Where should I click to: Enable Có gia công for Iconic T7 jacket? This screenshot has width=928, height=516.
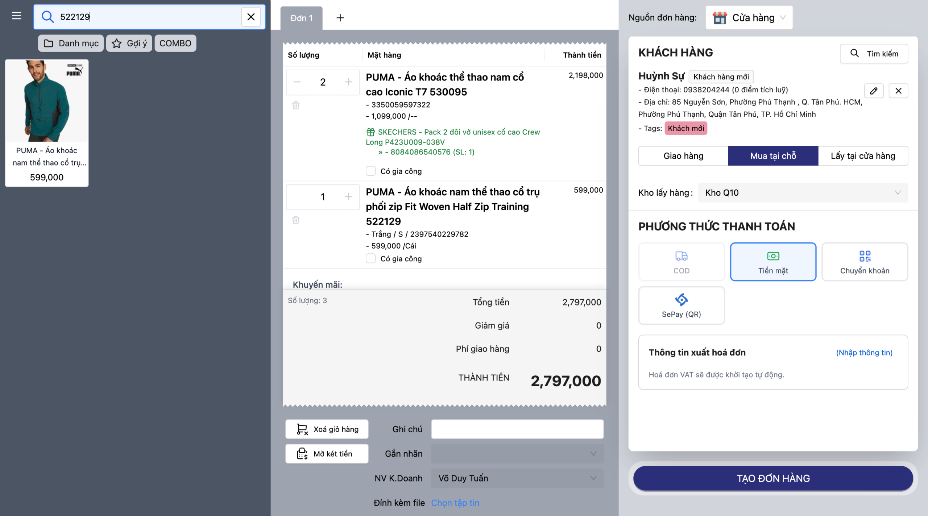(x=370, y=171)
